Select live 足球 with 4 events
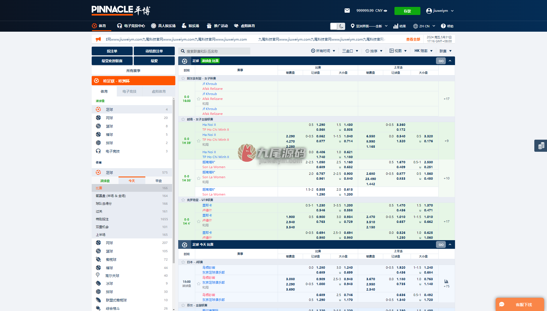 [x=132, y=109]
